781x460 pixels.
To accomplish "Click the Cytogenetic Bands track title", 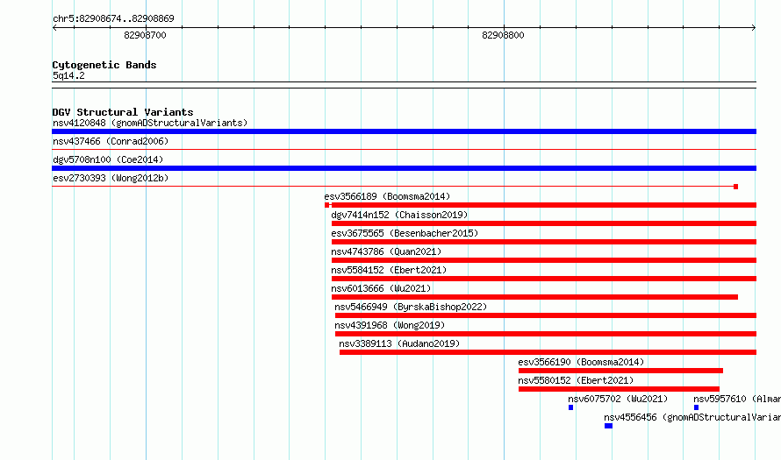I will coord(104,65).
